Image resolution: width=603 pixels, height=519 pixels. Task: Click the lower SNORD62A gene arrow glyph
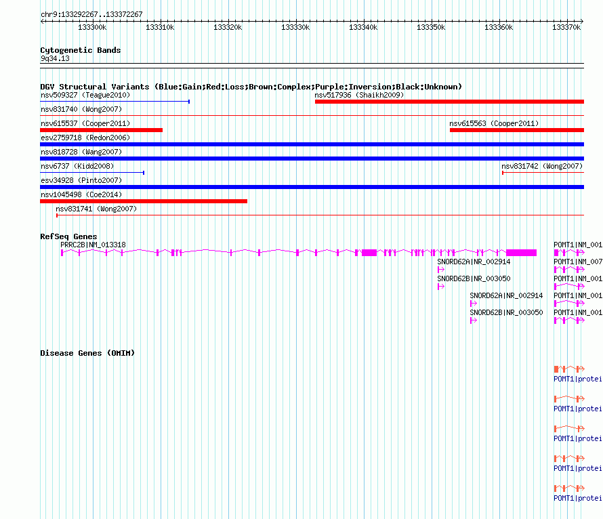tap(474, 304)
